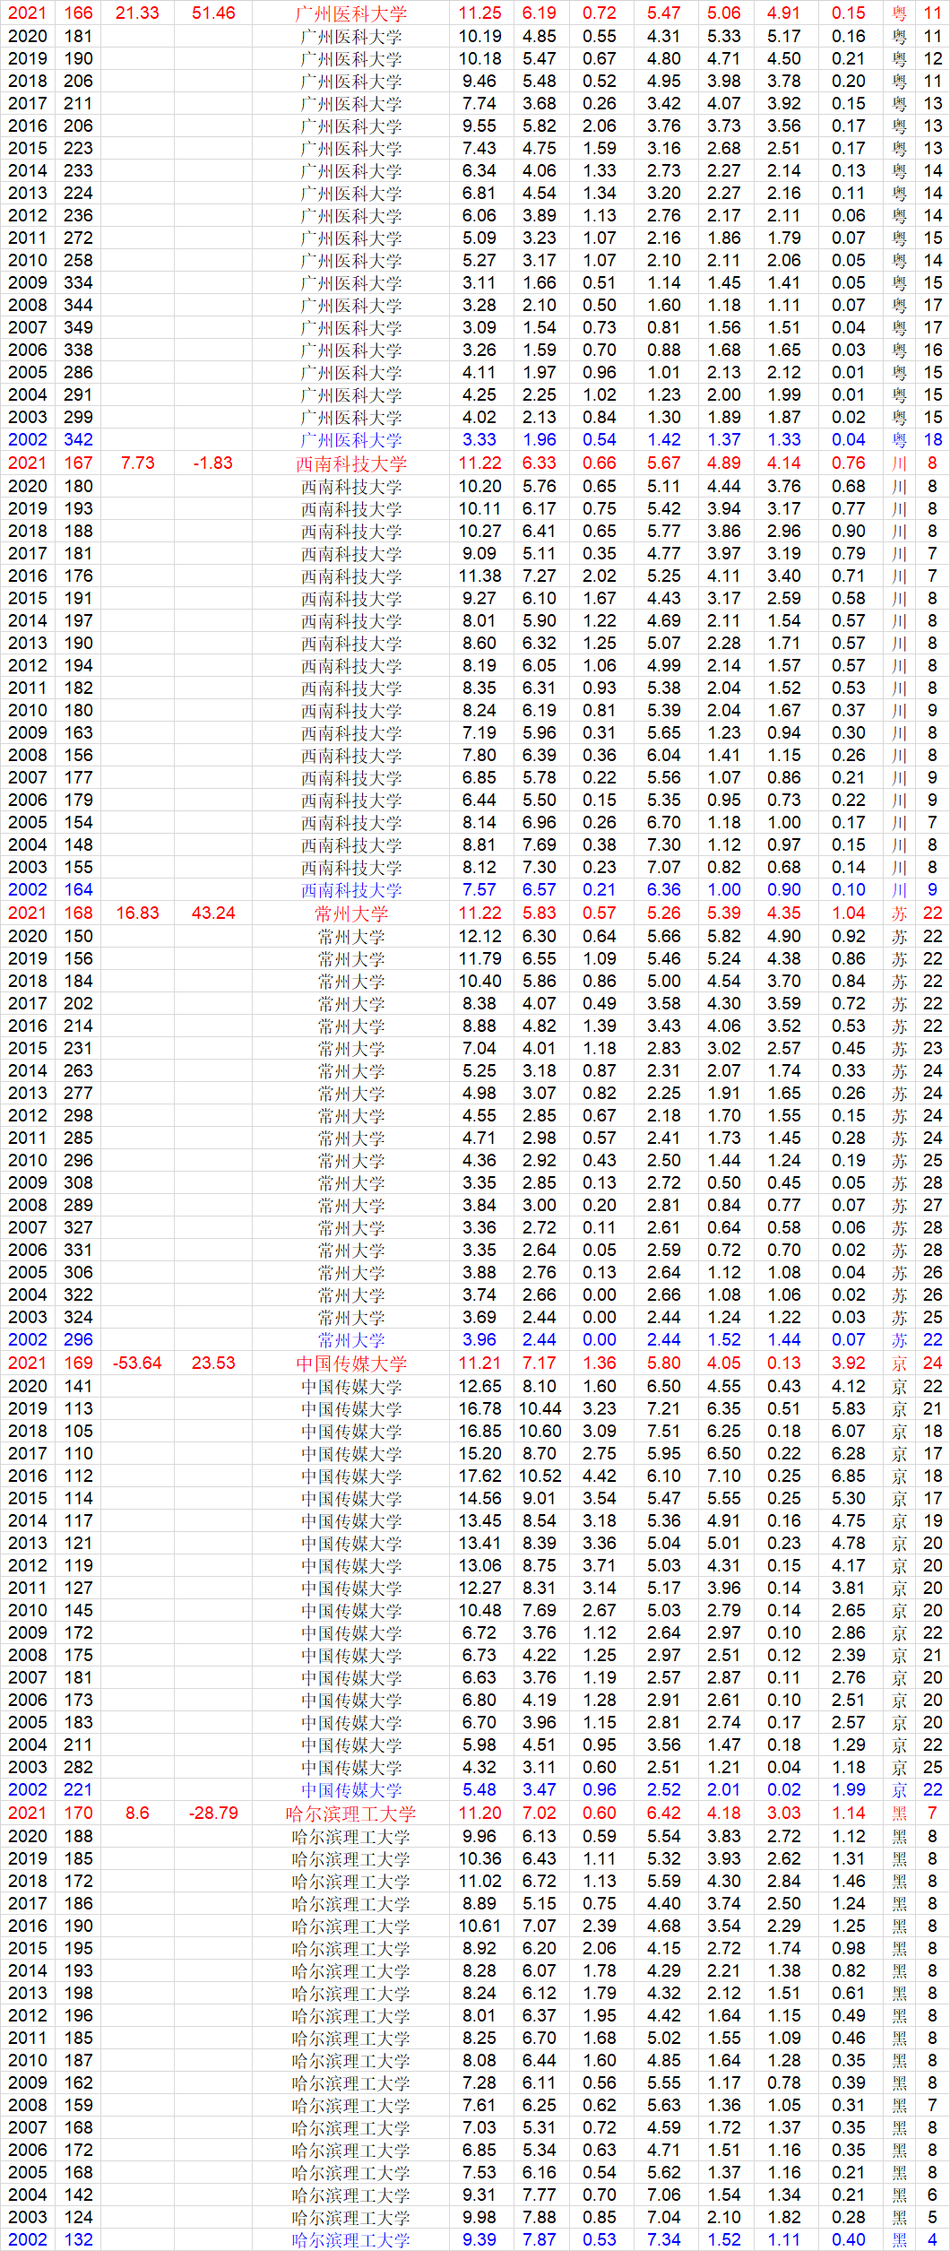Click rank 331 in 常州大学 2006 row

[78, 1250]
